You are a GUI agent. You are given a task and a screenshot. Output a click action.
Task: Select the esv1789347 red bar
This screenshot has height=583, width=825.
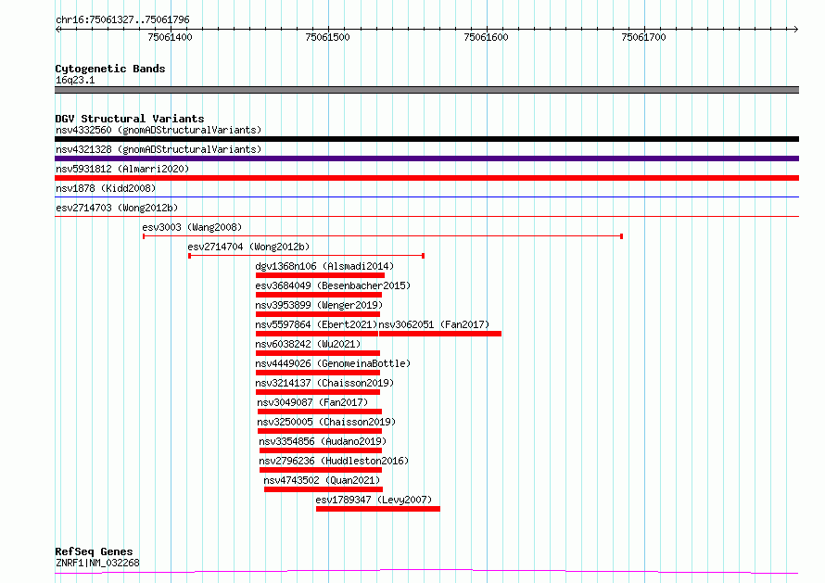[378, 509]
